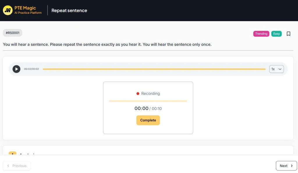The image size is (298, 173).
Task: Click the PTE Magic logo icon
Action: click(x=8, y=10)
